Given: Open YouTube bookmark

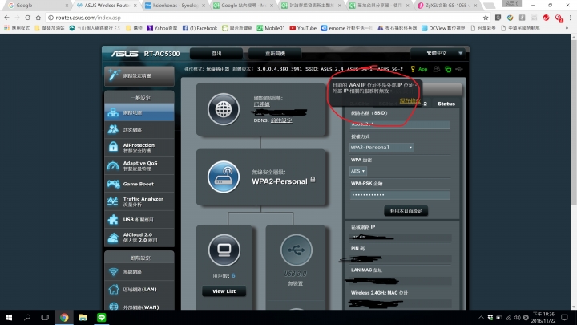Looking at the screenshot, I should click(x=303, y=28).
